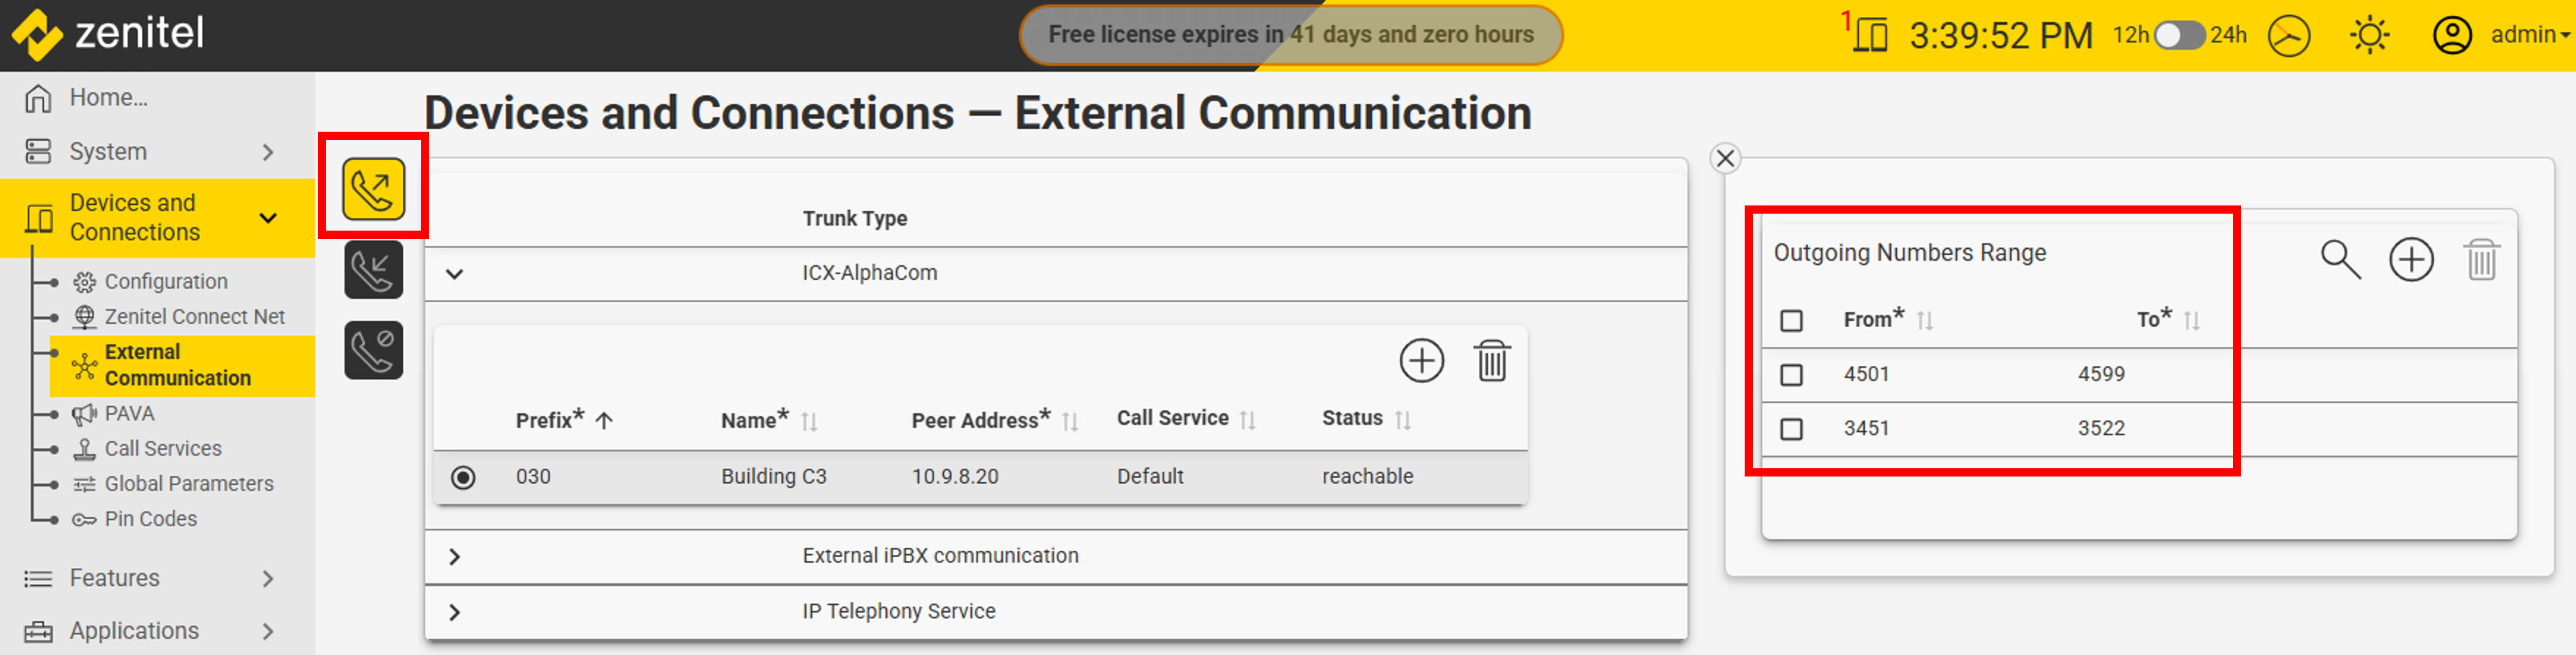Check the 3451 to 3522 range row
The width and height of the screenshot is (2576, 655).
point(1791,429)
